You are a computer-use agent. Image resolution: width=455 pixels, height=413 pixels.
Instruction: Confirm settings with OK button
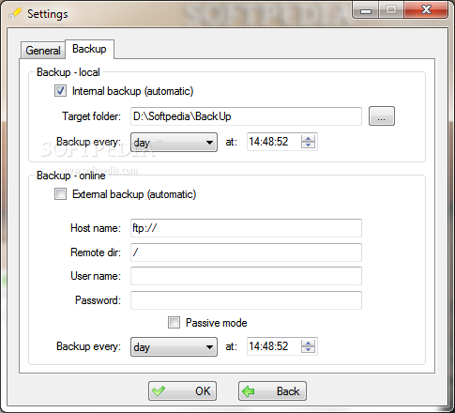click(x=182, y=391)
